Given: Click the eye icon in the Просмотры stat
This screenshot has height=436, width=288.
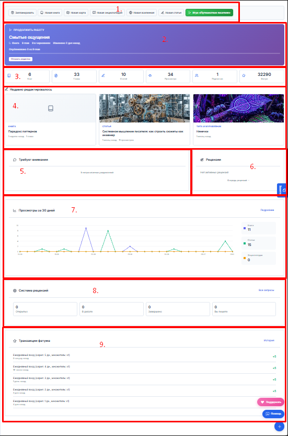Looking at the screenshot, I should 150,75.
